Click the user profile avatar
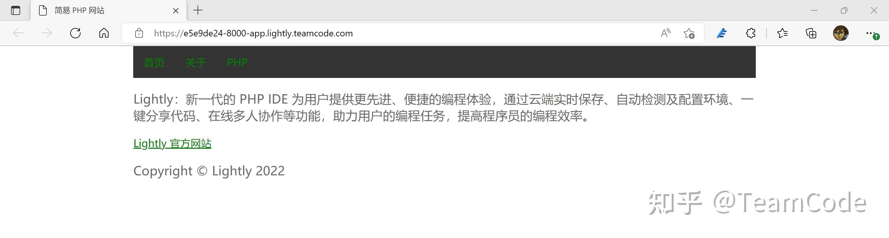The image size is (889, 238). (x=841, y=33)
